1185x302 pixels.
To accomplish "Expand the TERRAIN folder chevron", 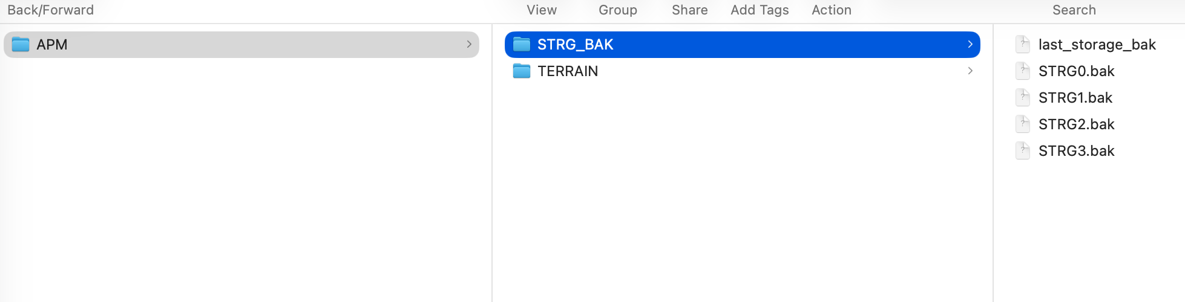I will pyautogui.click(x=970, y=71).
